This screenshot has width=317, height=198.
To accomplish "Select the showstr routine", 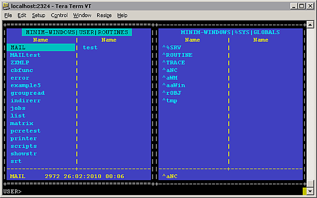I will [24, 153].
